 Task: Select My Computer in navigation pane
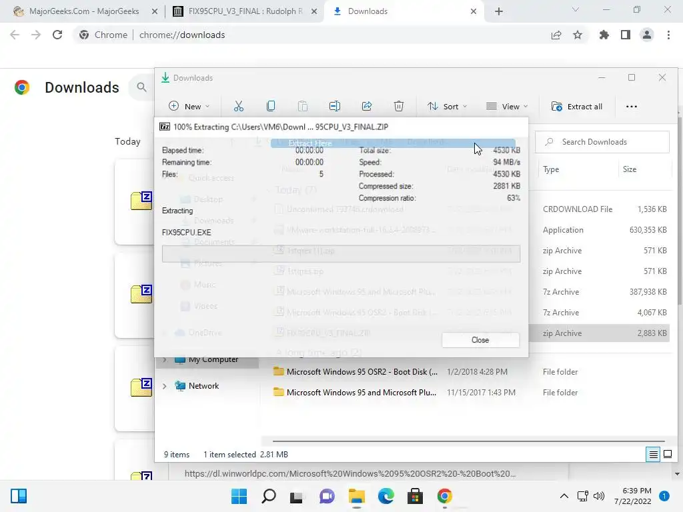click(213, 359)
